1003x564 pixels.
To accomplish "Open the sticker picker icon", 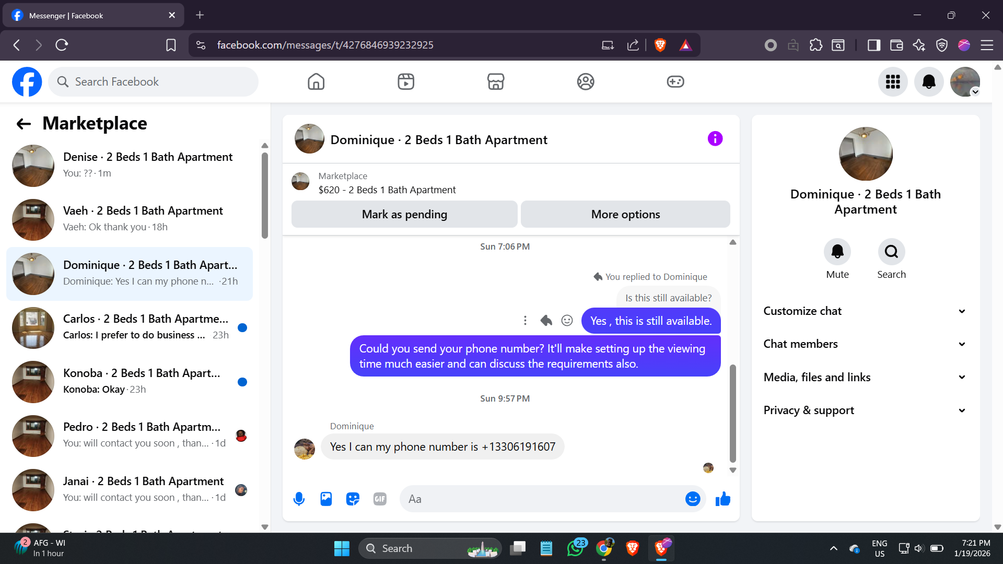I will pos(353,499).
